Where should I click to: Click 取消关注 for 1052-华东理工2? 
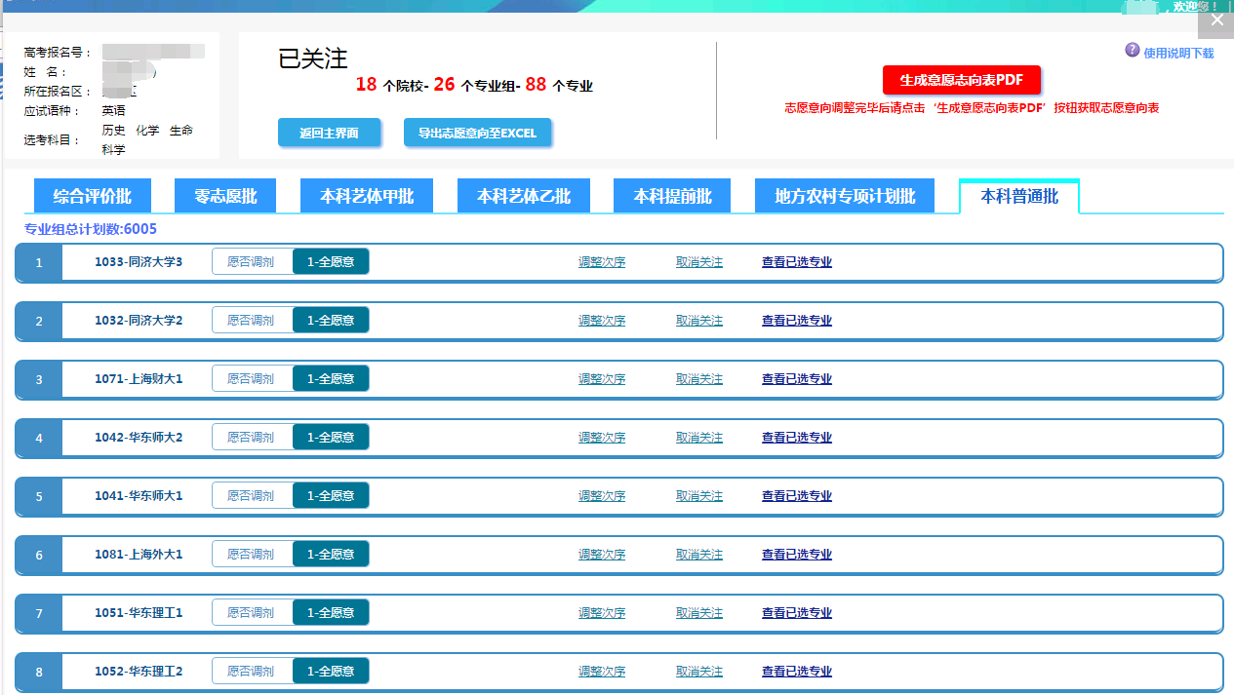[699, 672]
